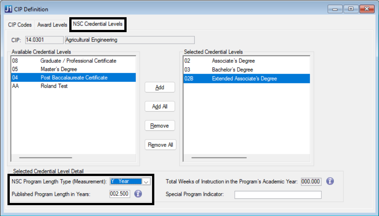Viewport: 379px width, 216px height.
Task: Select the NSC Credential Levels tab
Action: 98,24
